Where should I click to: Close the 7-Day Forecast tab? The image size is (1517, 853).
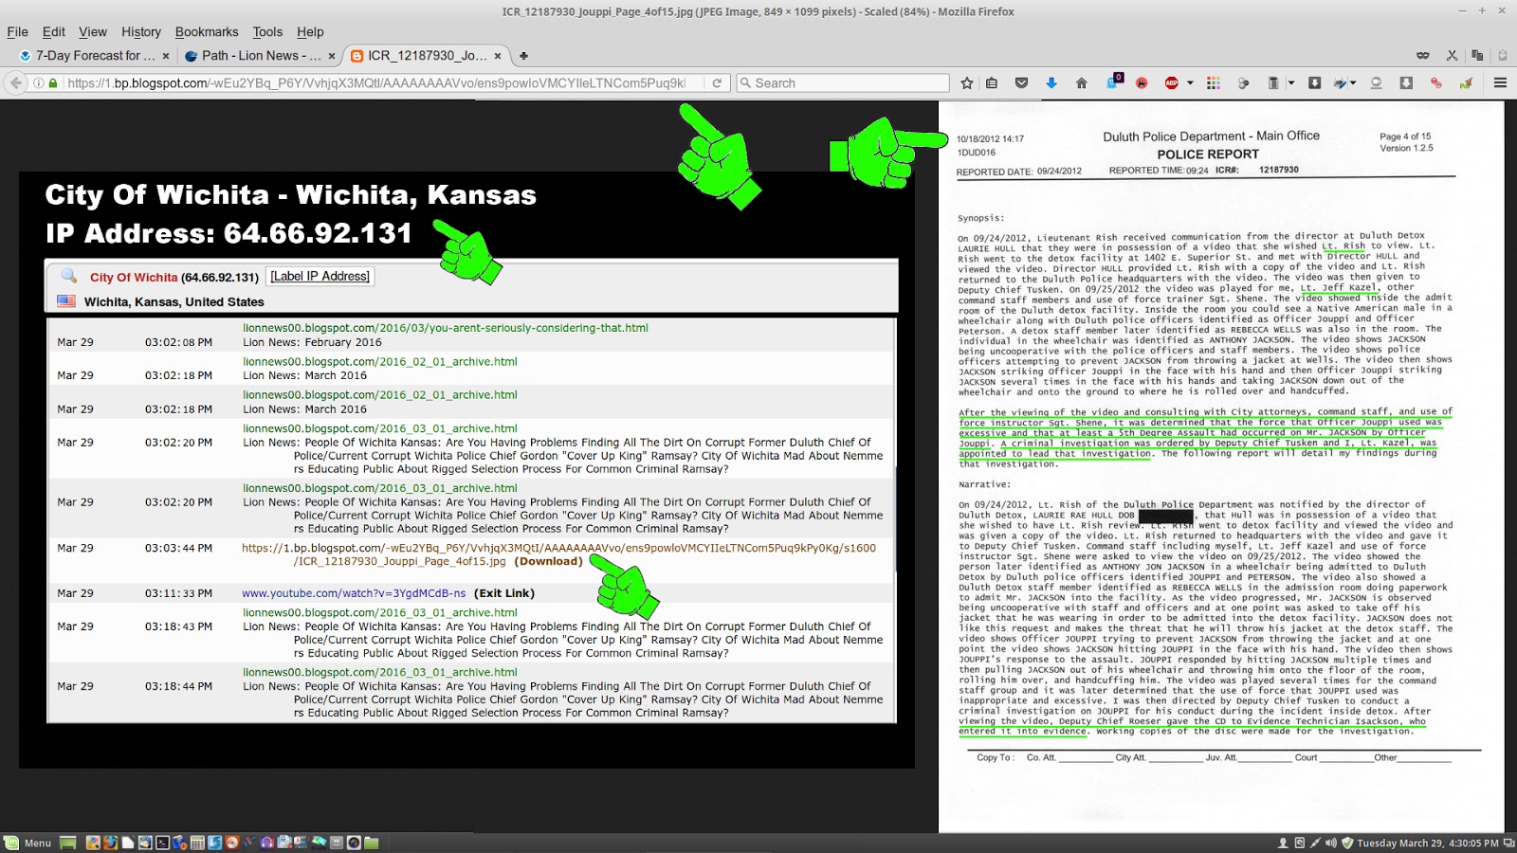click(x=166, y=56)
